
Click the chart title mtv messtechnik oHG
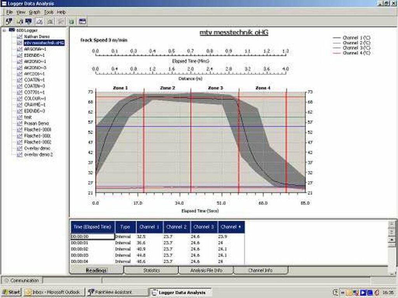[234, 33]
